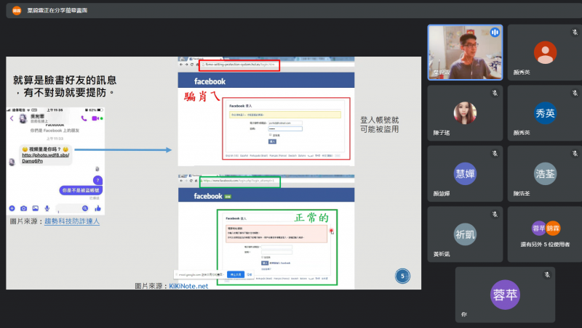Click real facebook.com address bar in green box
Image resolution: width=582 pixels, height=328 pixels.
(x=240, y=181)
